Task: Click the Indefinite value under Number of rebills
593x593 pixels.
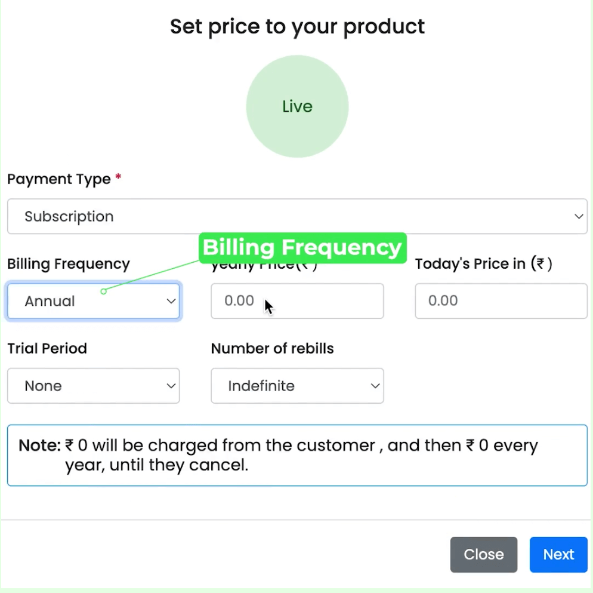Action: pos(261,386)
